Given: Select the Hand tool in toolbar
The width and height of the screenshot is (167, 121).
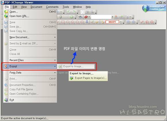Looking at the screenshot, I should coord(83,12).
